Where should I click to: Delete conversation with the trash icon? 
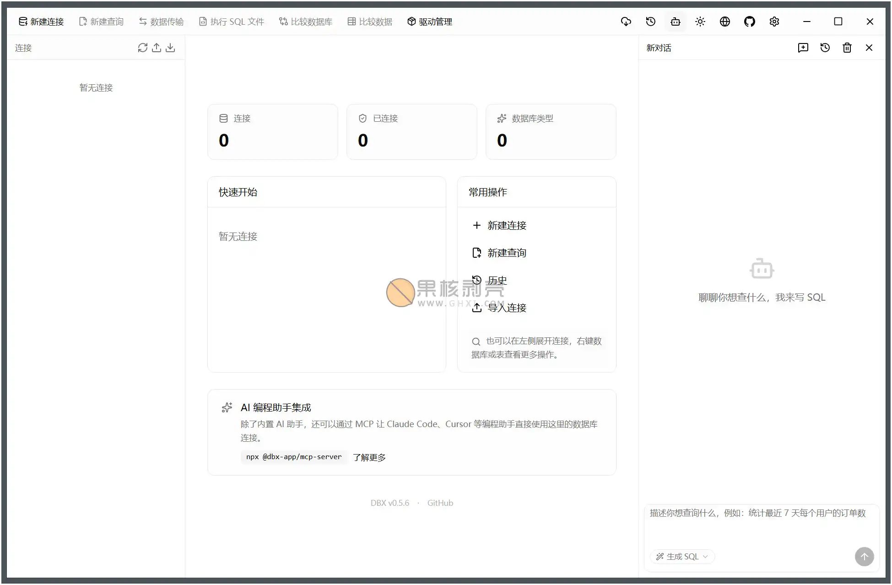pos(847,48)
